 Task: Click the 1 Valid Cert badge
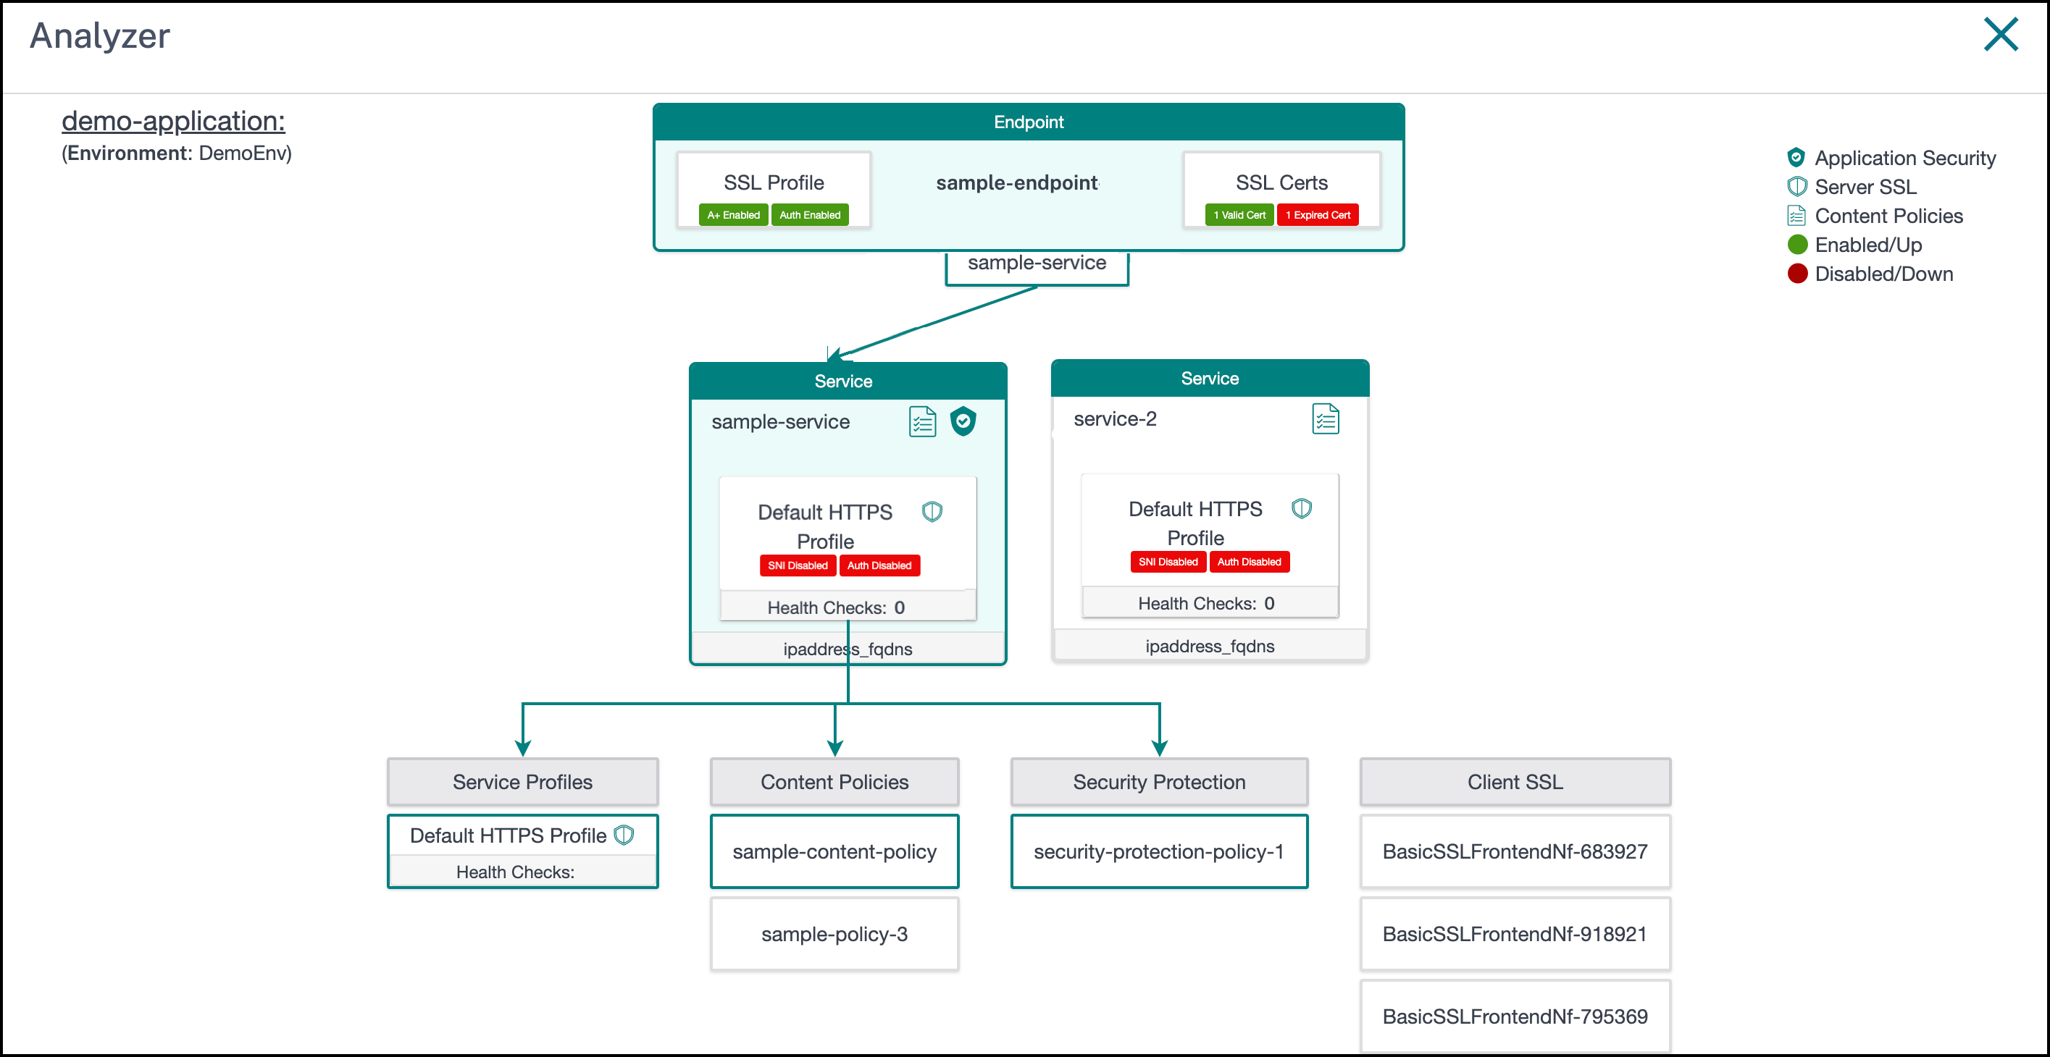[1239, 215]
